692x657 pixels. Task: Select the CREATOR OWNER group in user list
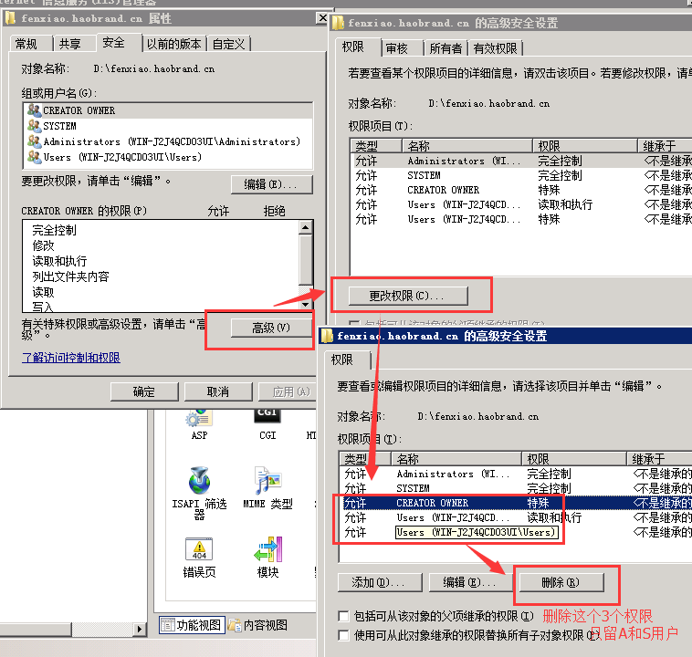(x=168, y=110)
